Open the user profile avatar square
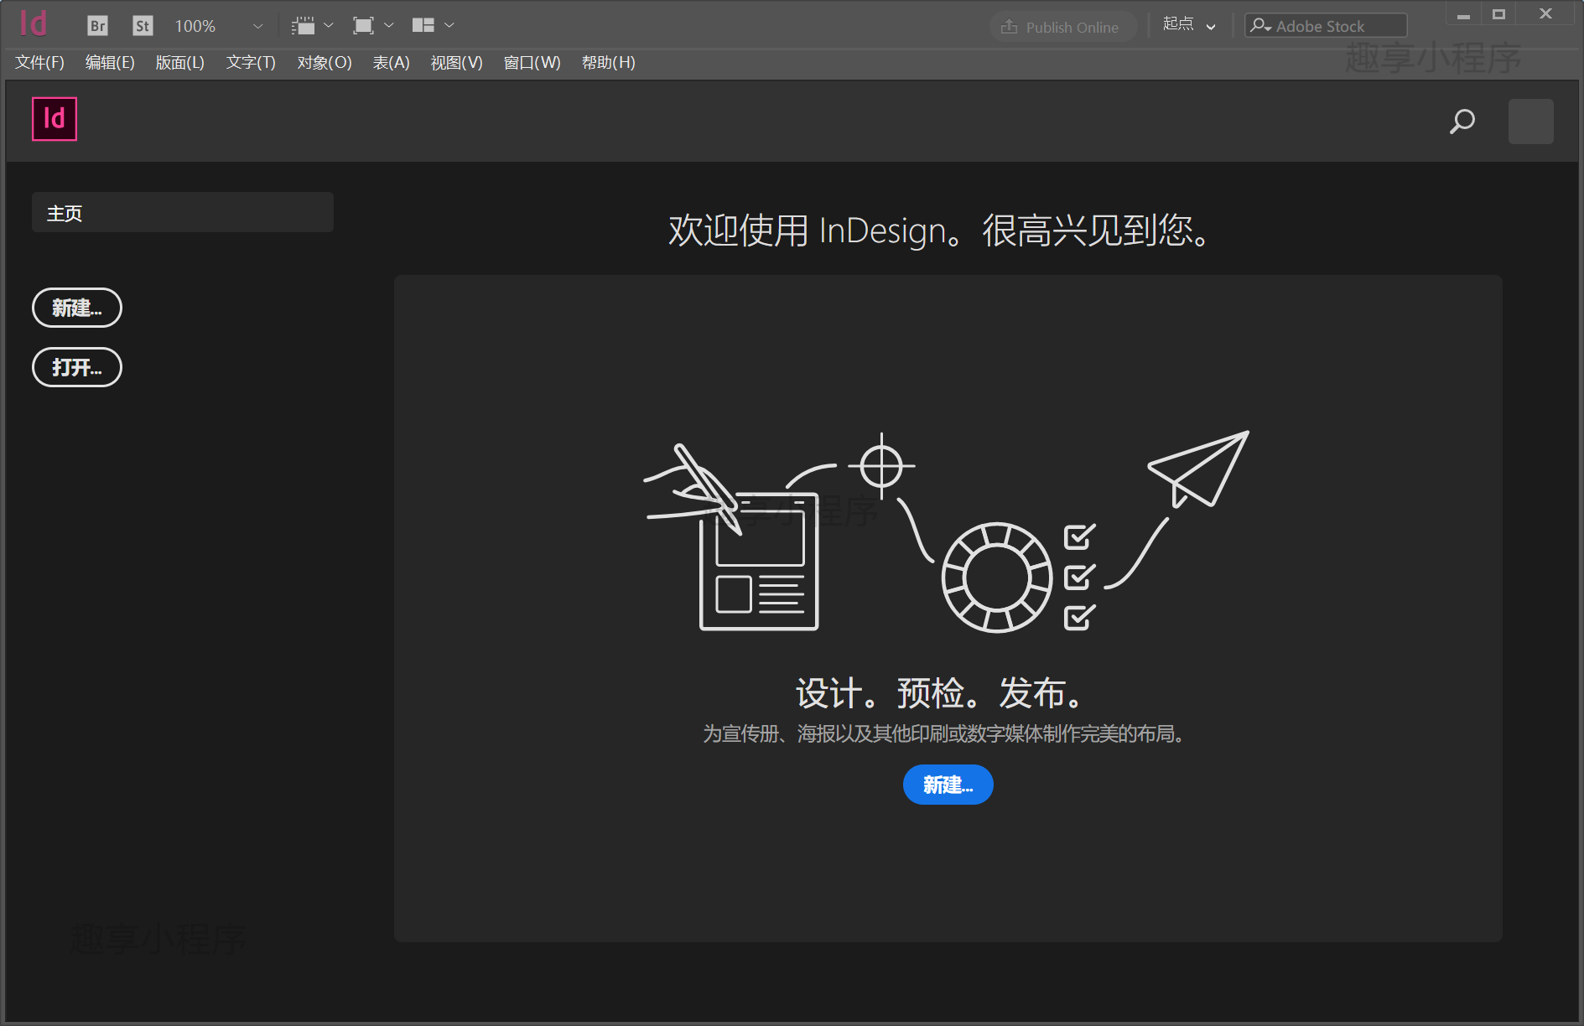The height and width of the screenshot is (1026, 1584). point(1530,122)
